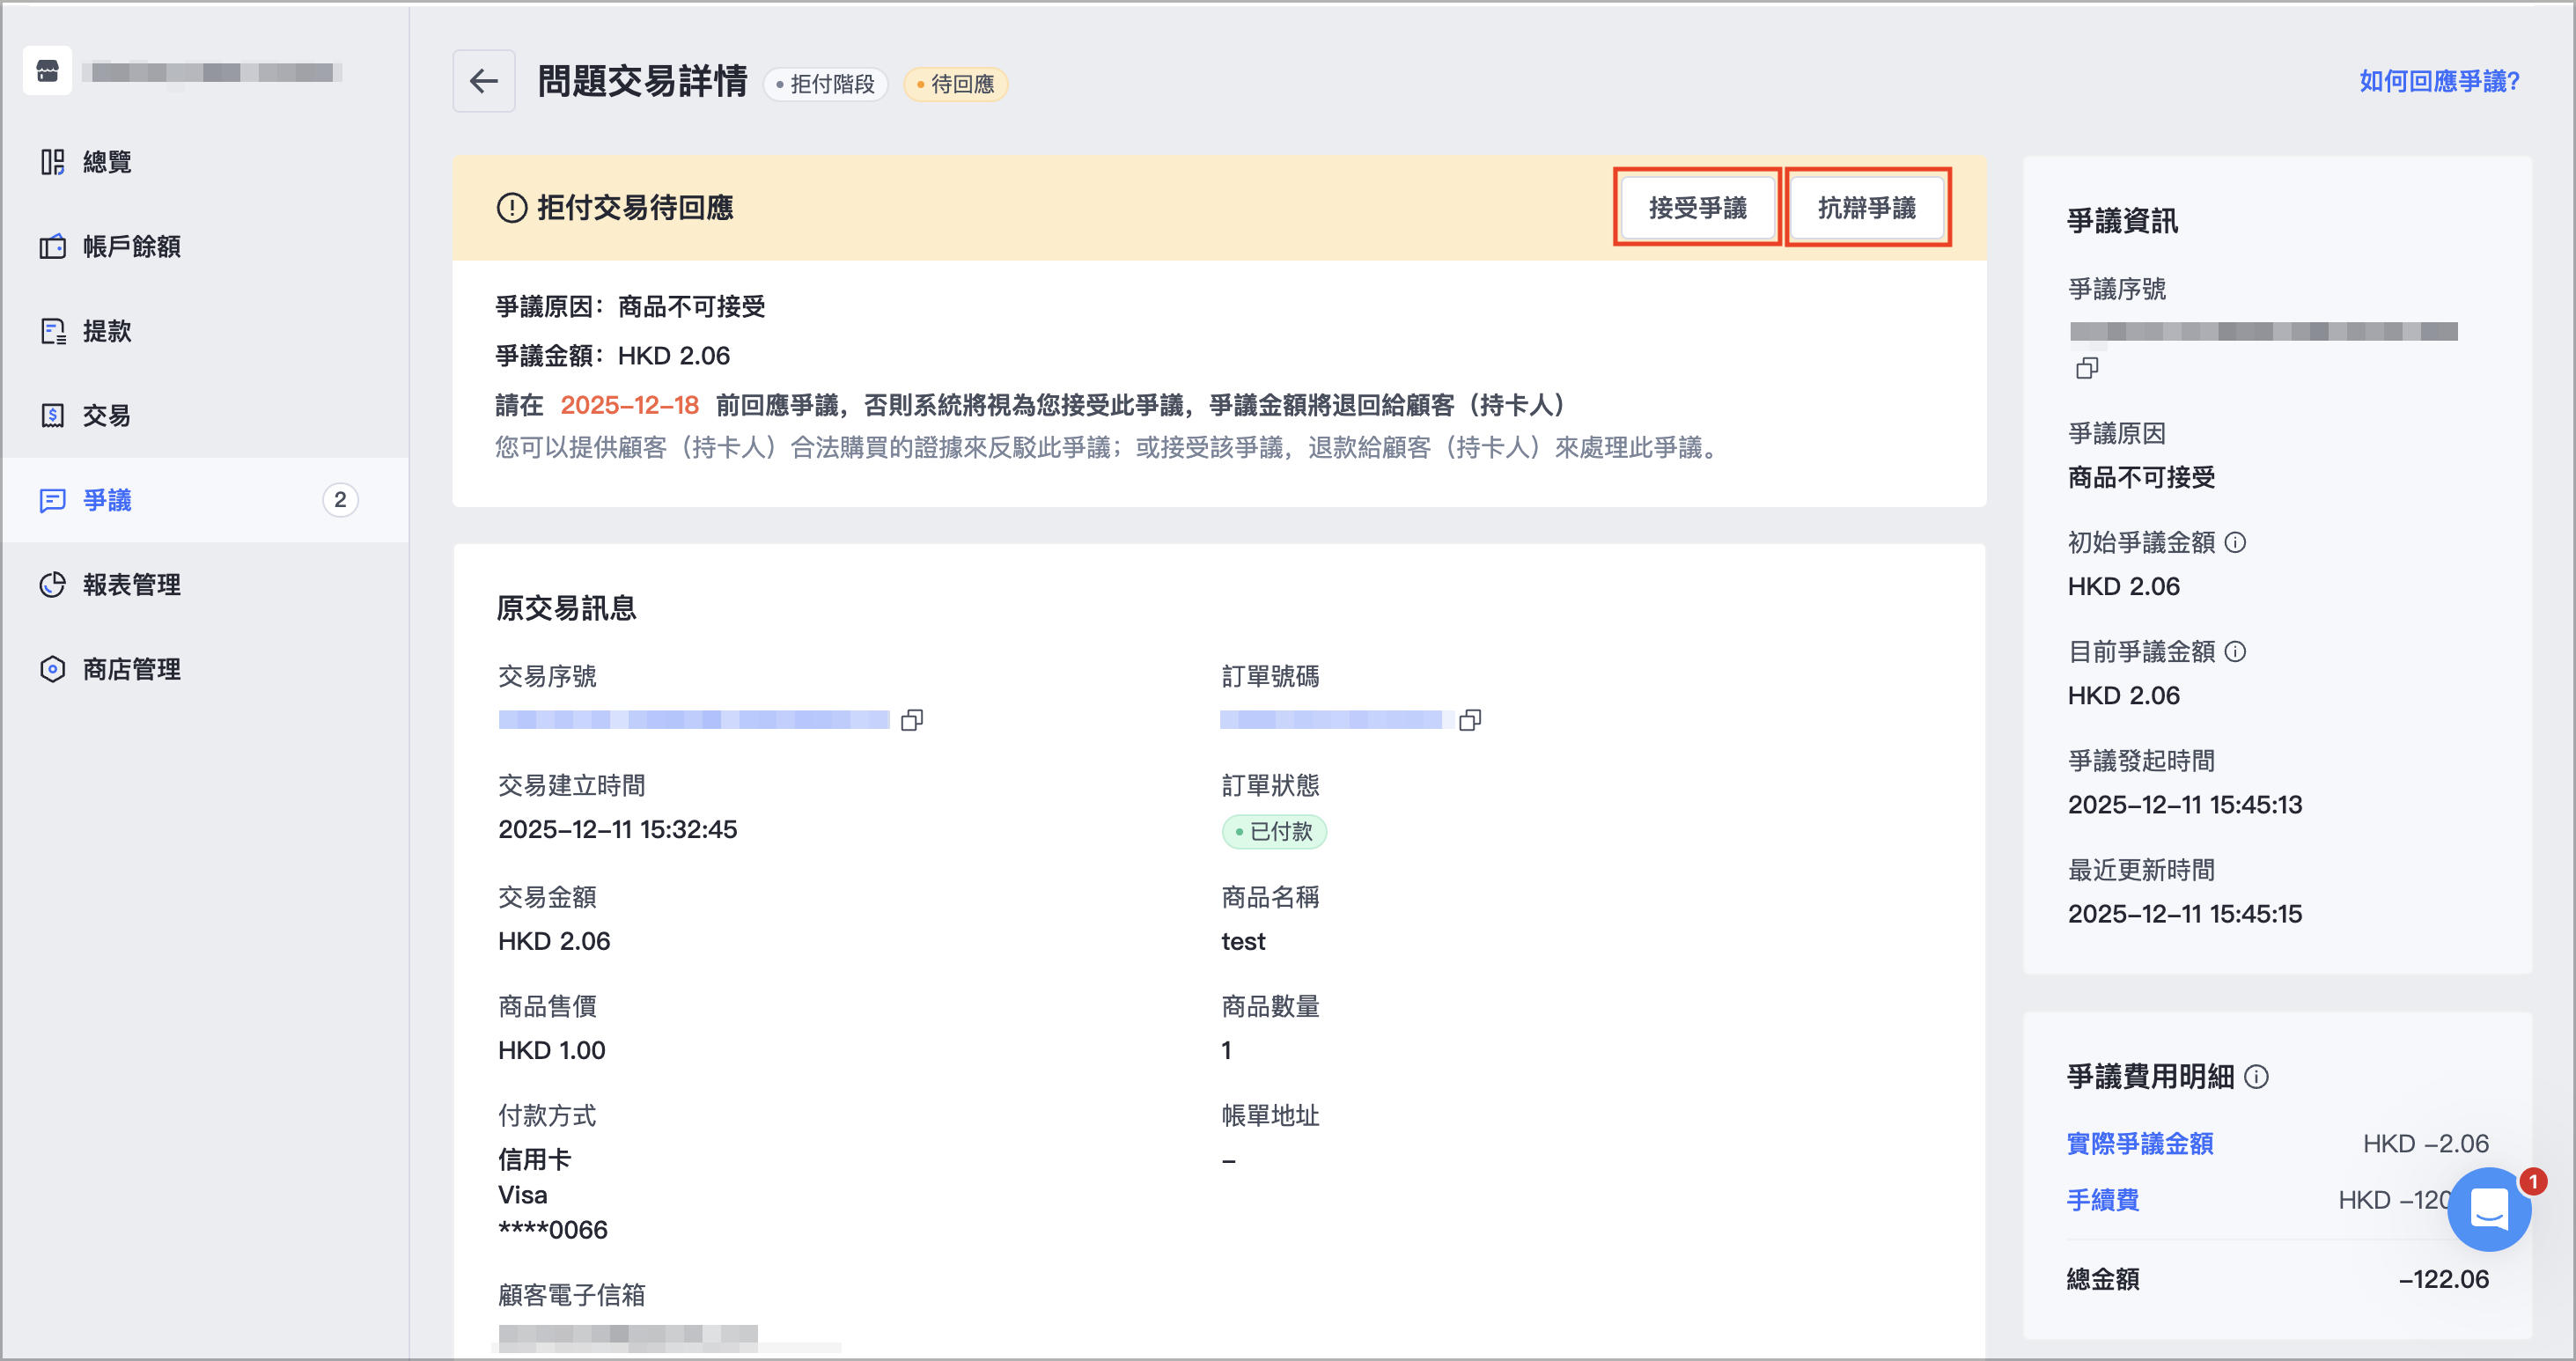The width and height of the screenshot is (2576, 1361).
Task: Click the store logo icon in sidebar
Action: click(47, 71)
